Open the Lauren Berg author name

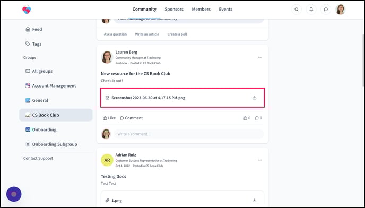(126, 52)
